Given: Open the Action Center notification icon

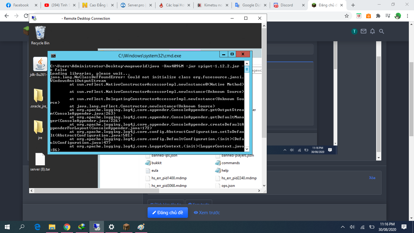Looking at the screenshot, I should [x=404, y=227].
